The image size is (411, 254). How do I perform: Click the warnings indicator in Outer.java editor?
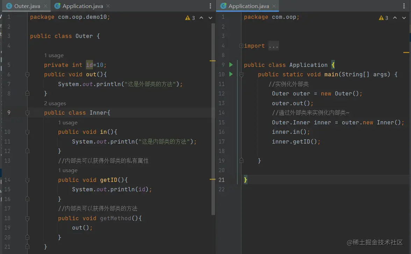190,18
